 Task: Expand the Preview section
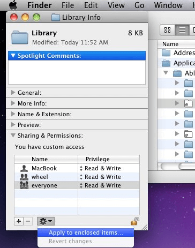pos(13,125)
